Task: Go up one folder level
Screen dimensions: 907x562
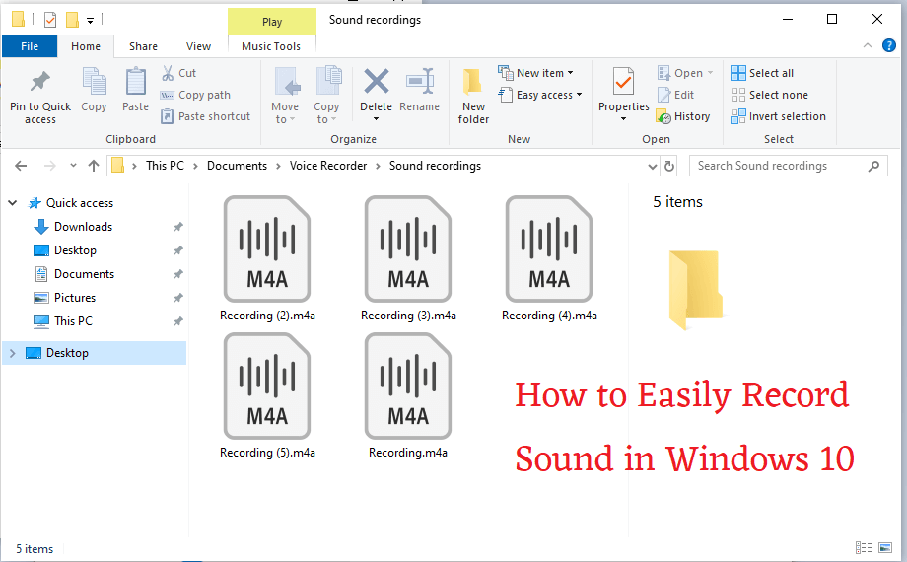Action: [x=94, y=166]
